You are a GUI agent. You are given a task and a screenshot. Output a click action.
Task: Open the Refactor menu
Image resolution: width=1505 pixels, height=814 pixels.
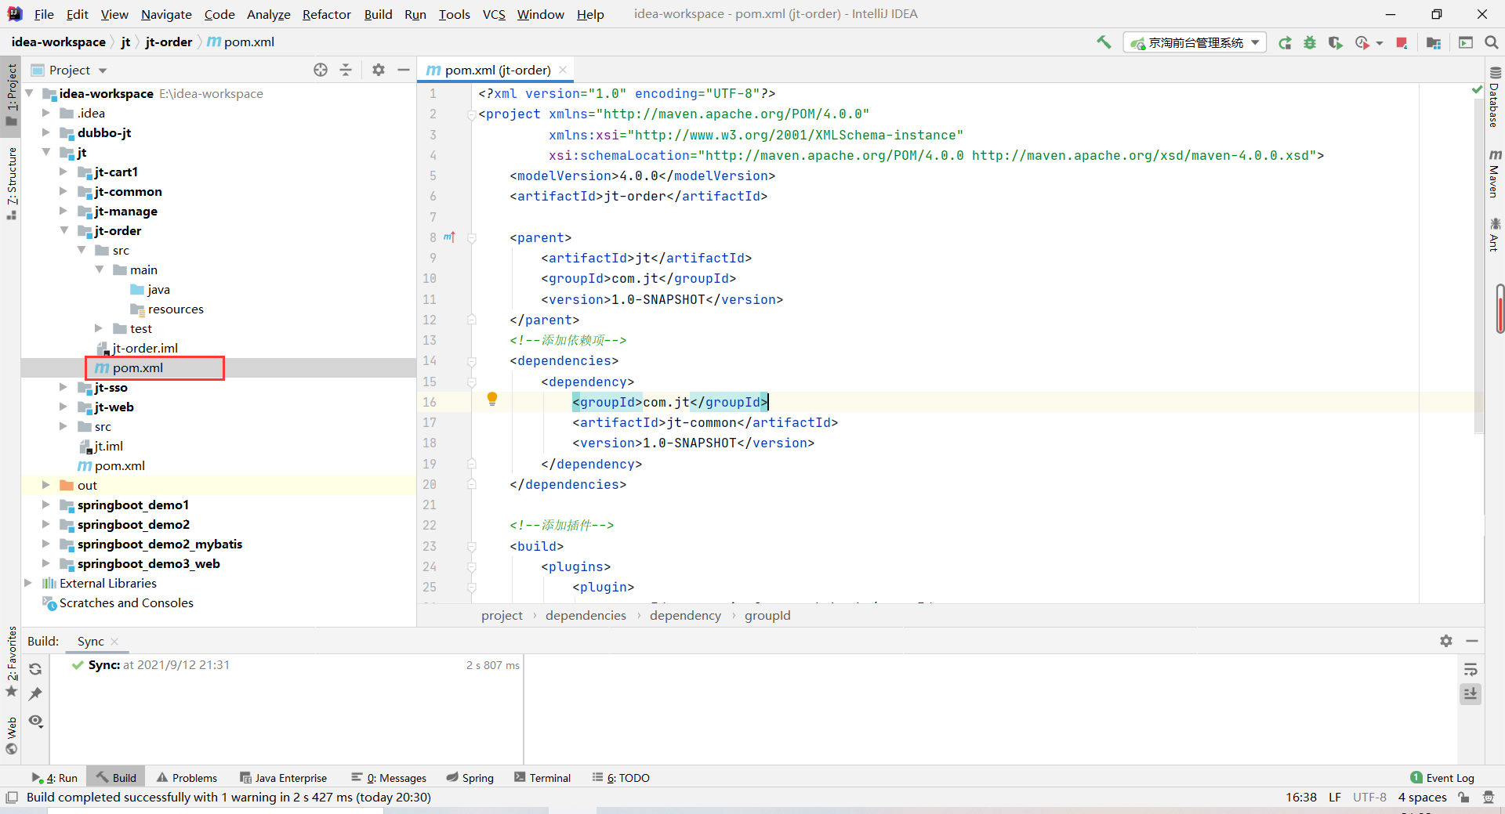click(x=326, y=14)
